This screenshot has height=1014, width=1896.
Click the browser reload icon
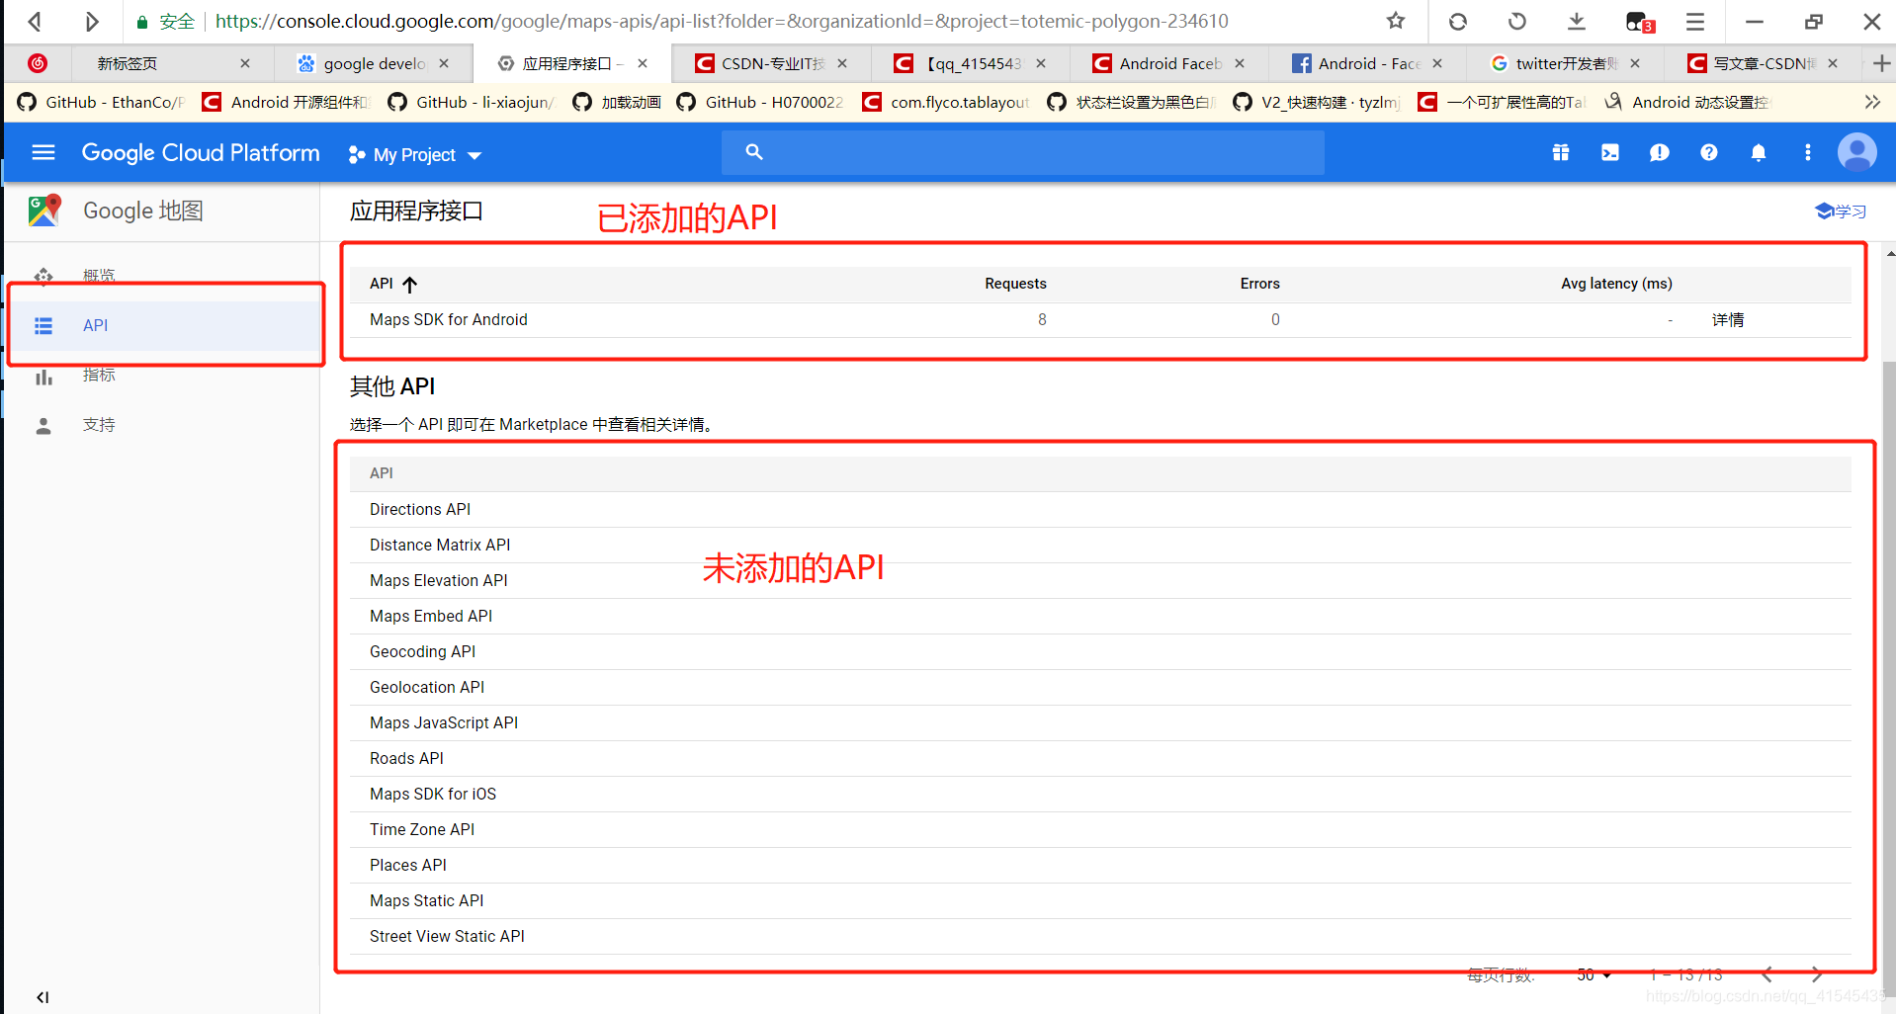(x=1457, y=21)
